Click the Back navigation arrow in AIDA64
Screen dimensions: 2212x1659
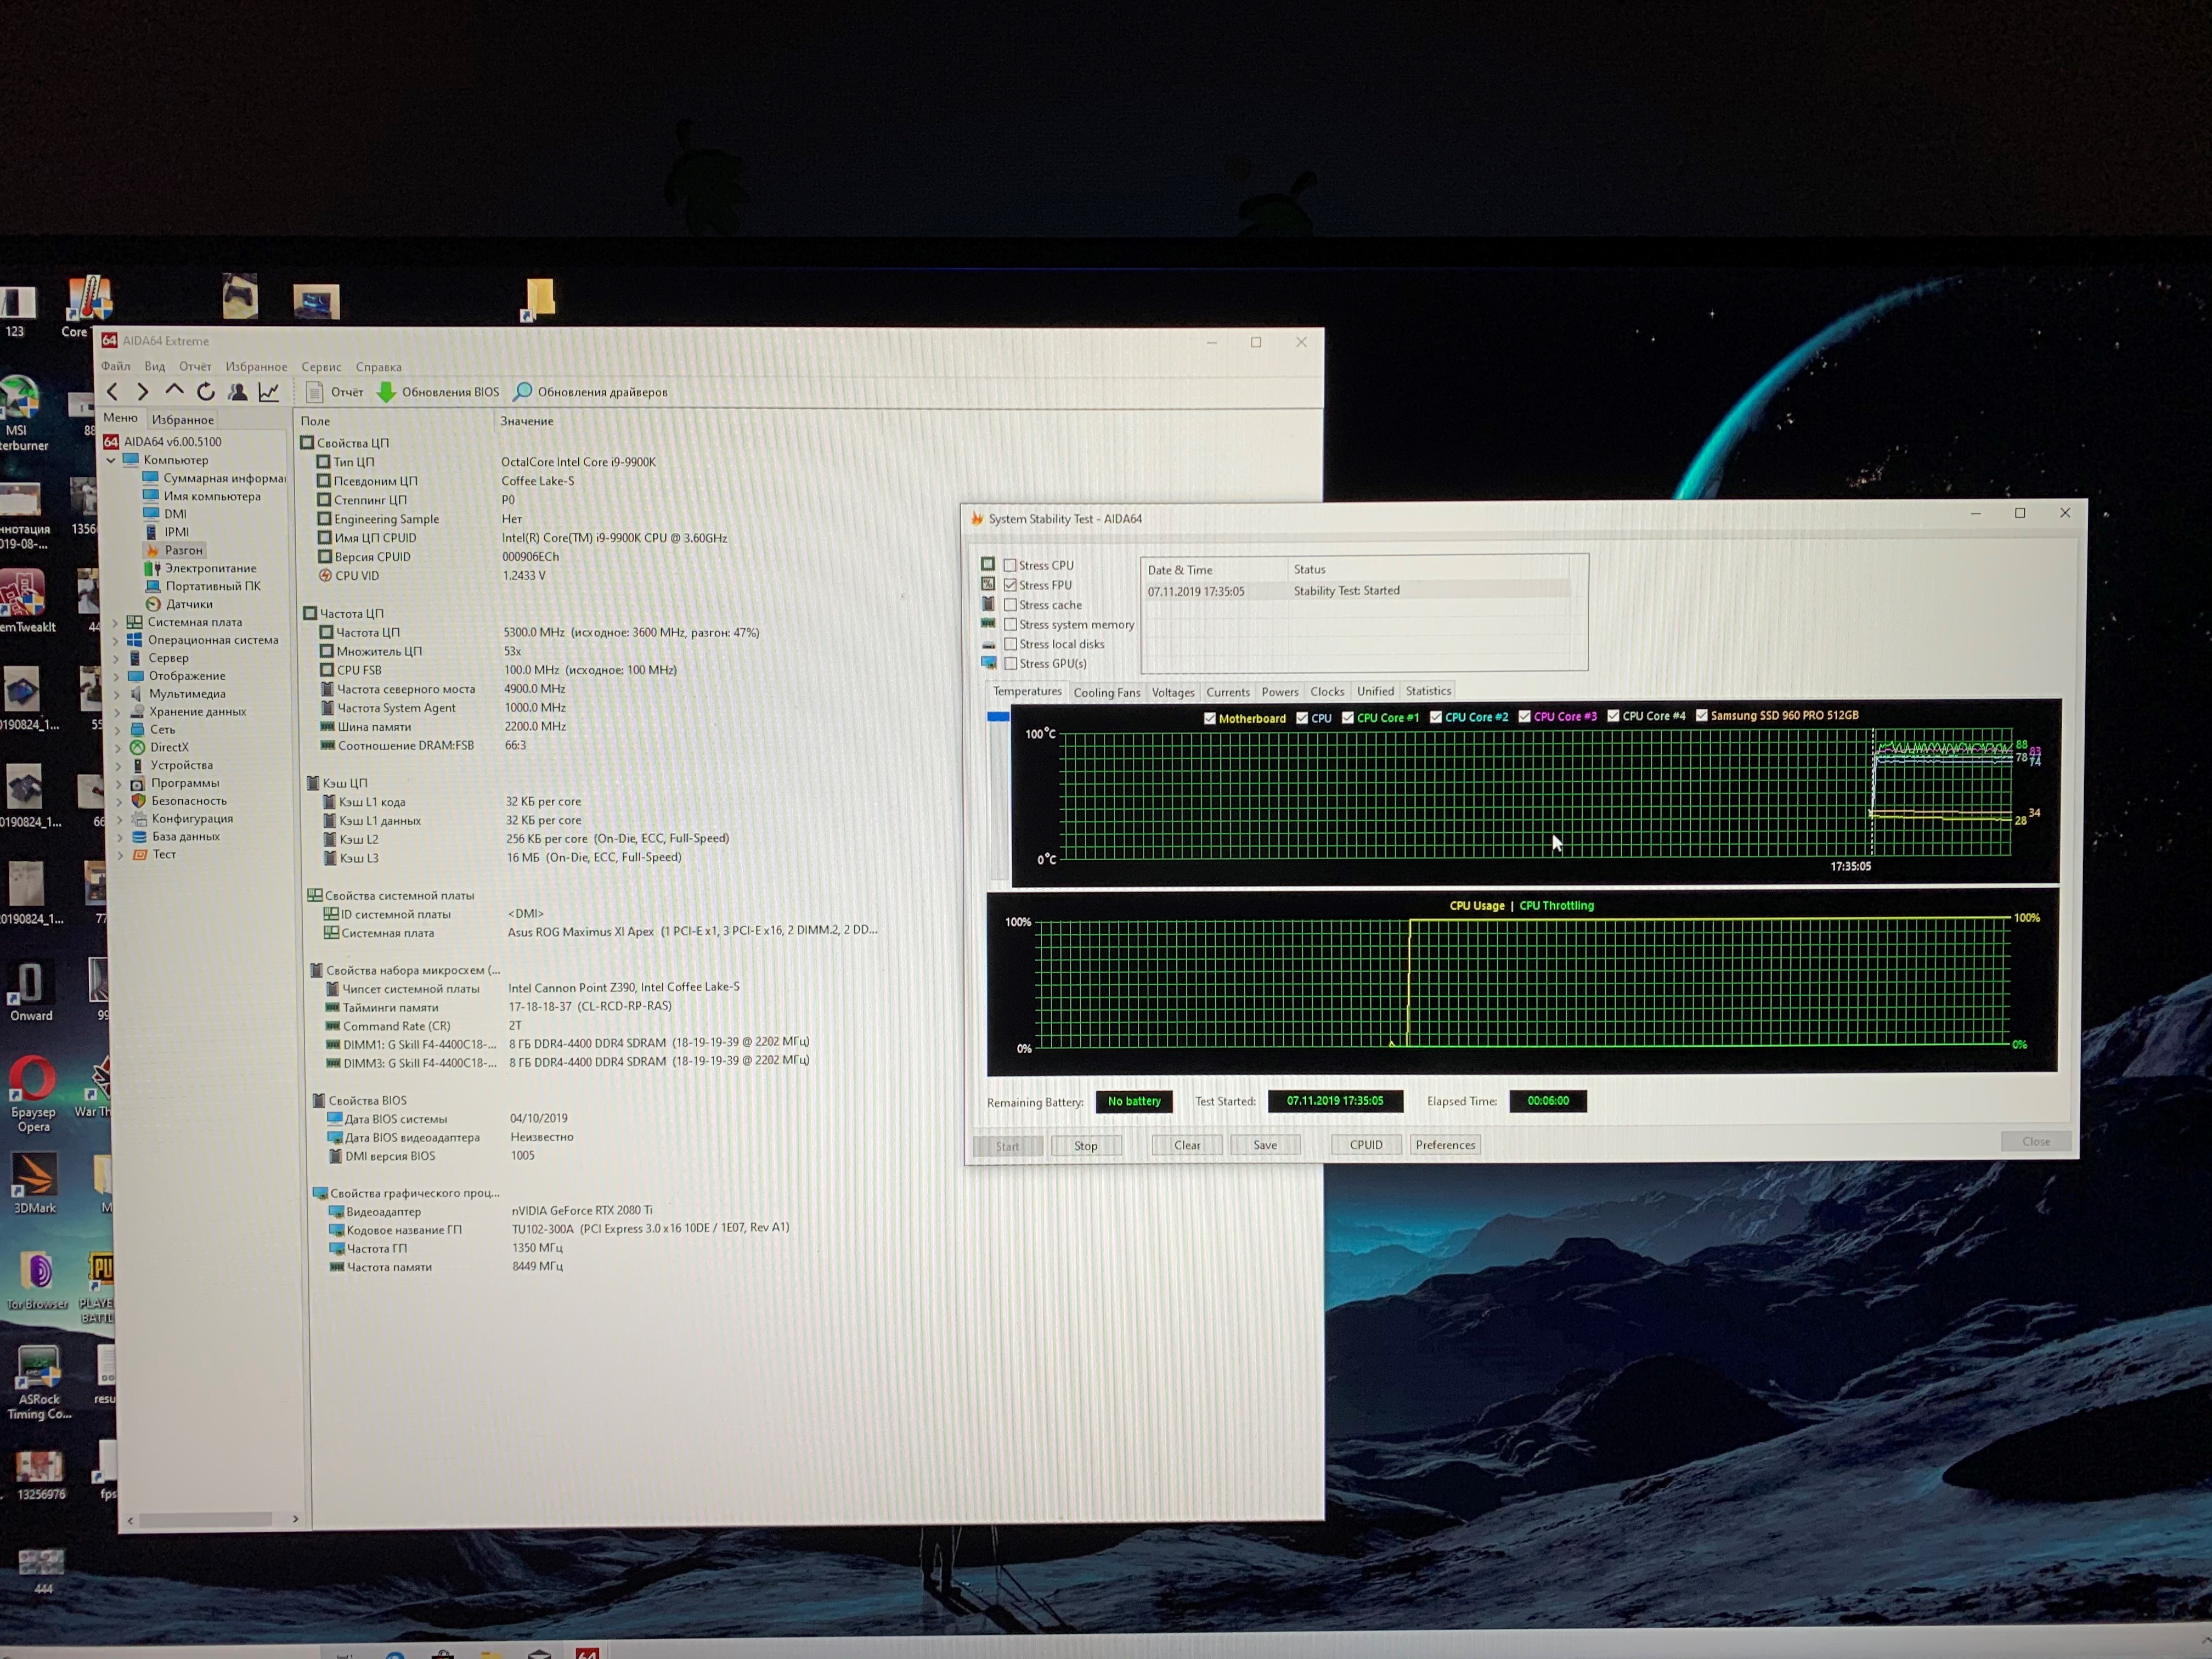coord(112,392)
